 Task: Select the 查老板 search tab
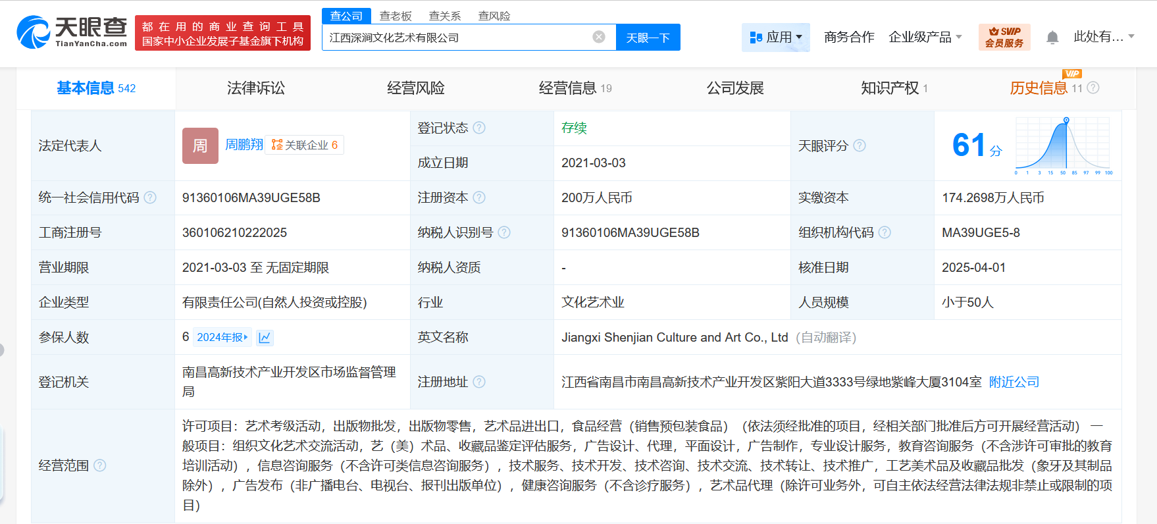pos(396,16)
